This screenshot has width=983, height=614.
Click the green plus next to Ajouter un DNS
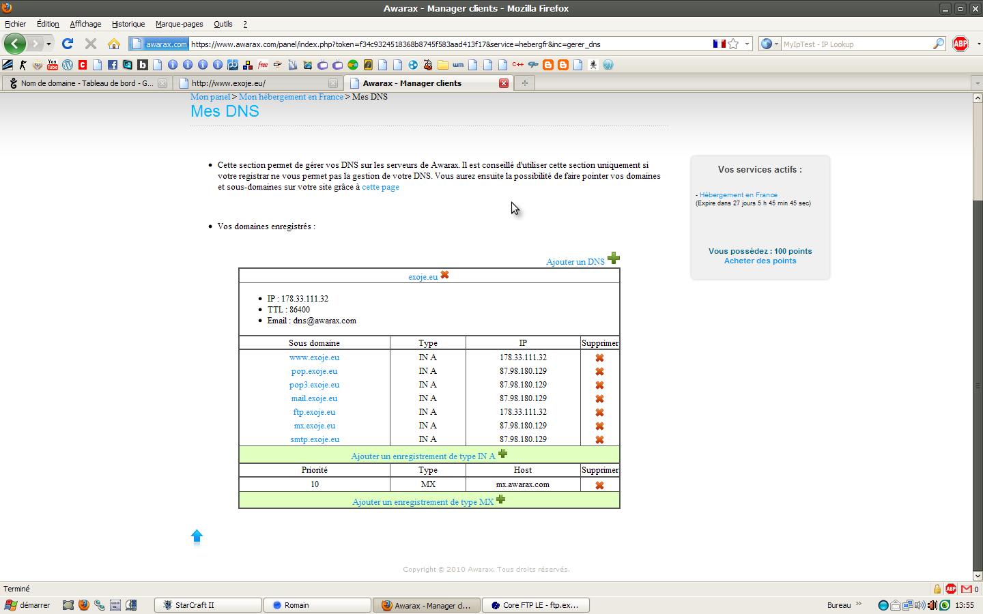coord(613,258)
